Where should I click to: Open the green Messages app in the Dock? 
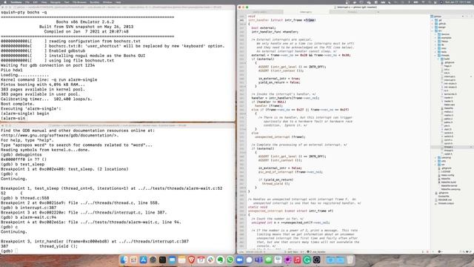268,260
